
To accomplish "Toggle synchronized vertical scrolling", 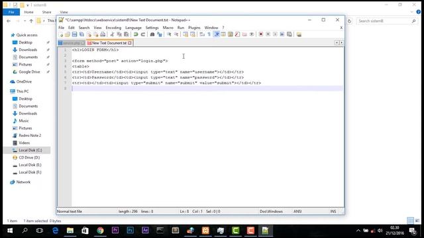I will (x=185, y=34).
